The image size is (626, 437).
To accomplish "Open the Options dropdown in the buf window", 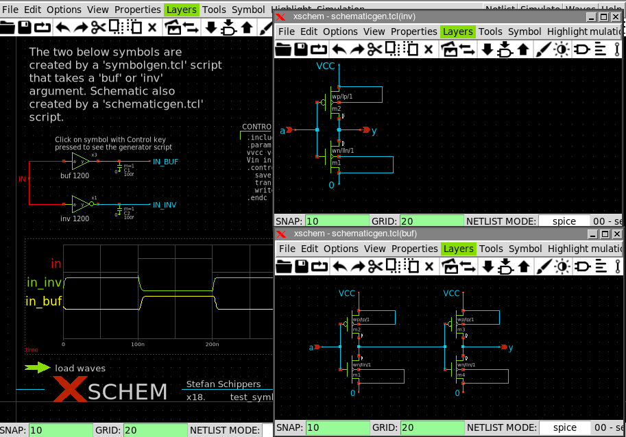I will (x=341, y=249).
